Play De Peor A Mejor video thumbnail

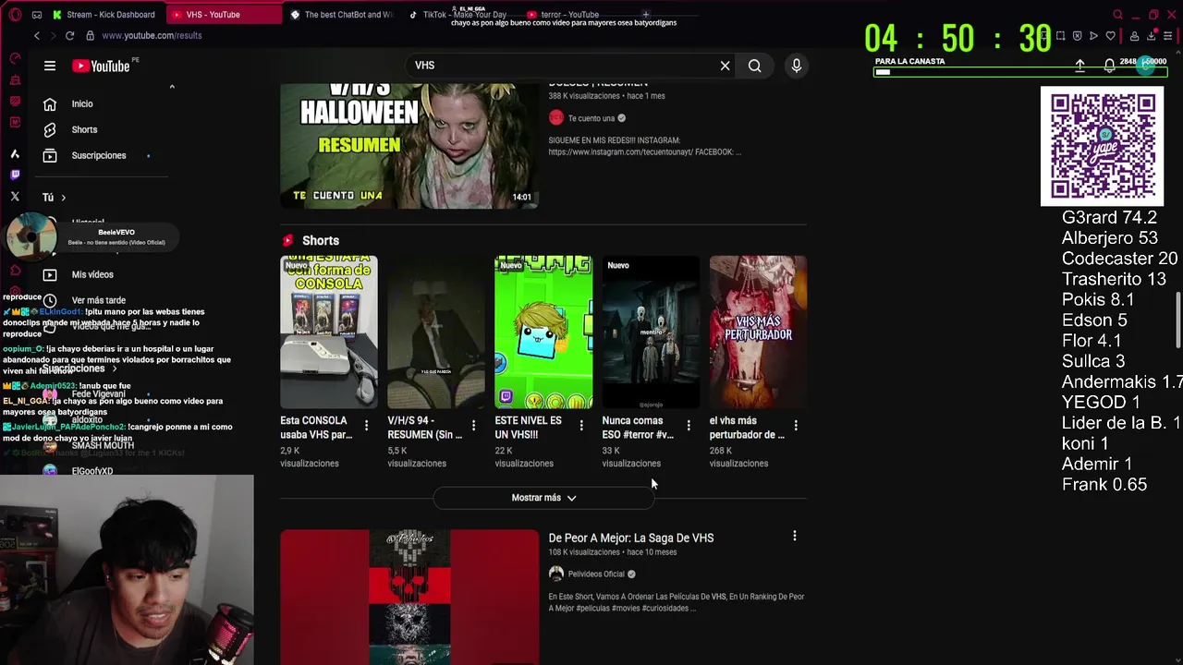[409, 597]
